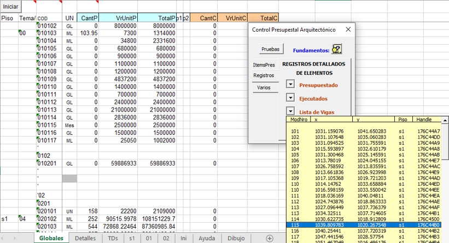
Task: Select list row ModNro 117
Action: (363, 236)
